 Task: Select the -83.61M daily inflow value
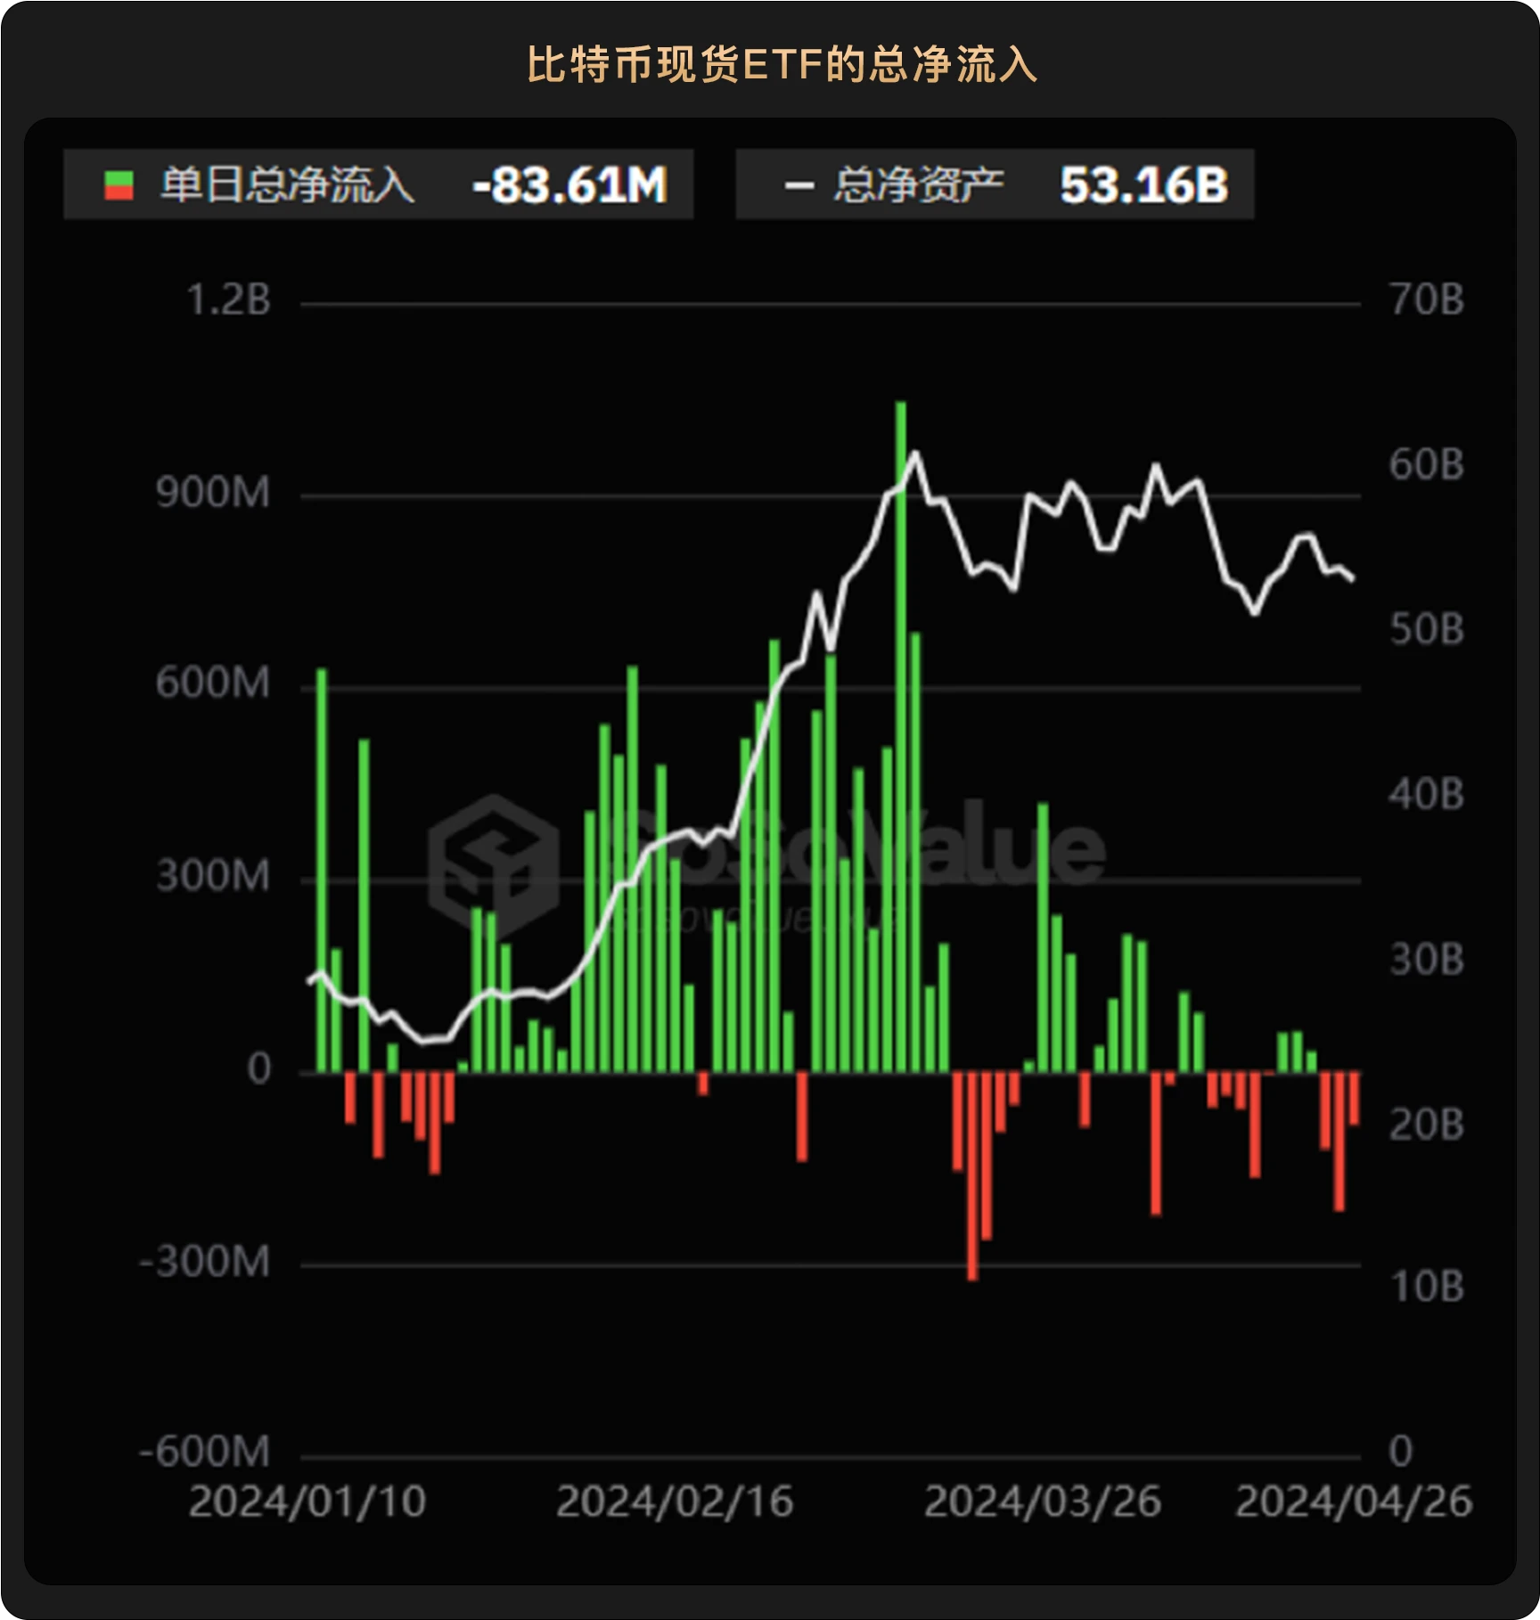tap(569, 185)
